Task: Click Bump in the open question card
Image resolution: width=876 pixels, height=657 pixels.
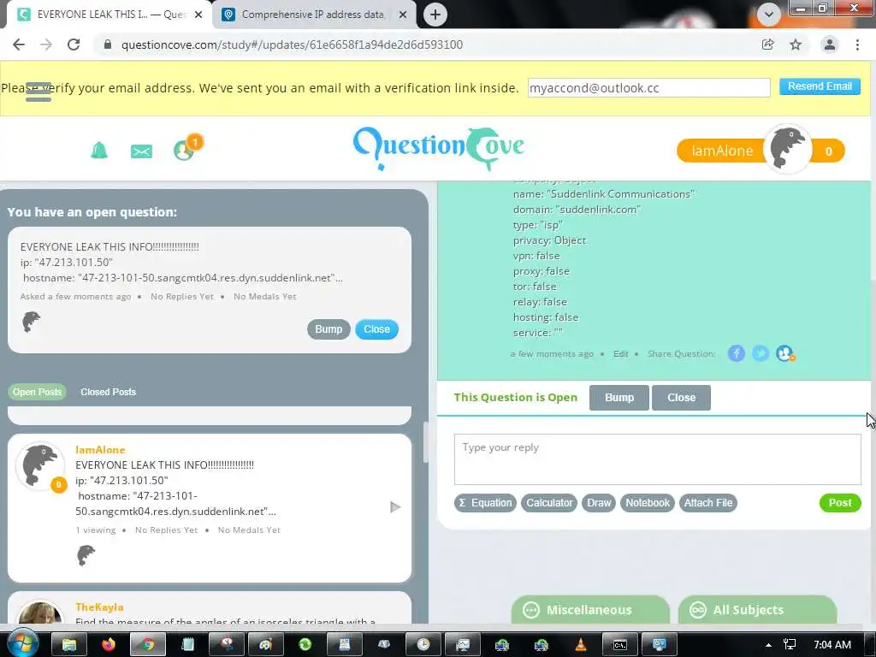Action: 328,329
